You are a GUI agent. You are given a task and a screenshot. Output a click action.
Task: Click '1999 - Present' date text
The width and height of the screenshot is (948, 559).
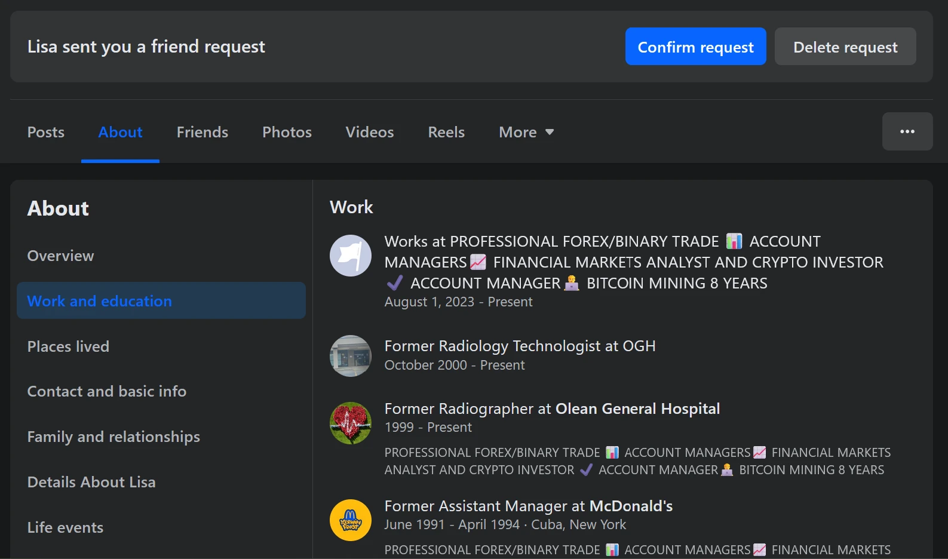coord(428,427)
